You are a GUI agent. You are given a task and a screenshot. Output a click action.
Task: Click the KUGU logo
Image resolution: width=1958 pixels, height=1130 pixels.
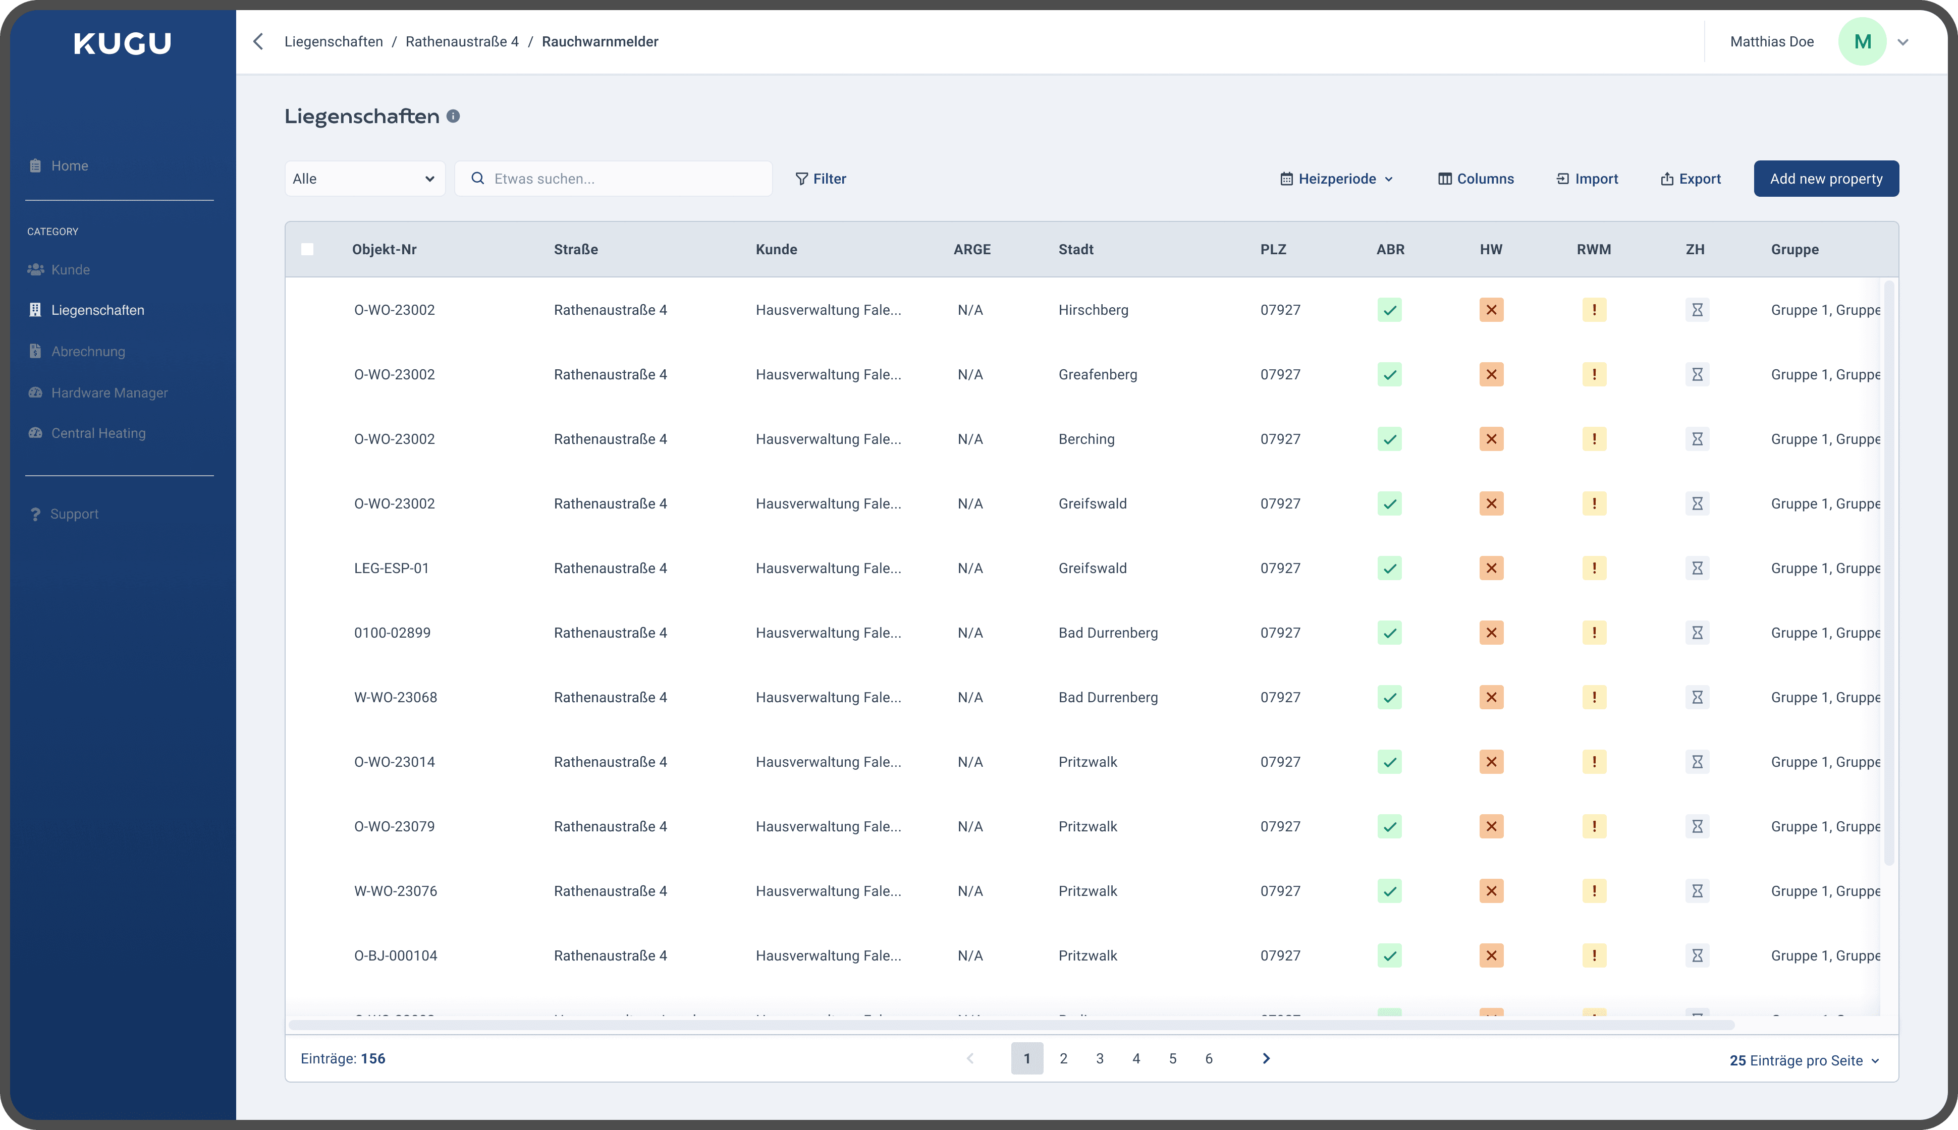pyautogui.click(x=123, y=43)
